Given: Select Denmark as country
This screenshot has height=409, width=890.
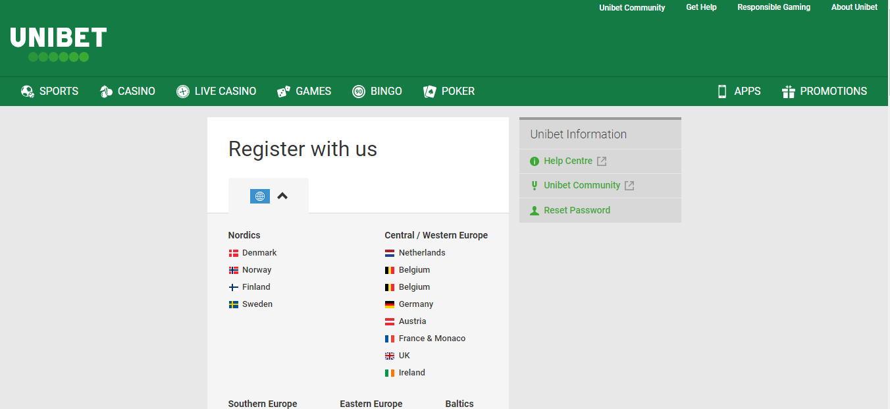Looking at the screenshot, I should [x=259, y=253].
